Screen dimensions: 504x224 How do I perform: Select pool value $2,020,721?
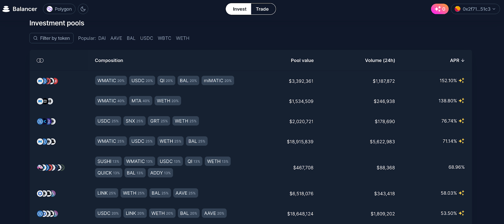(301, 122)
